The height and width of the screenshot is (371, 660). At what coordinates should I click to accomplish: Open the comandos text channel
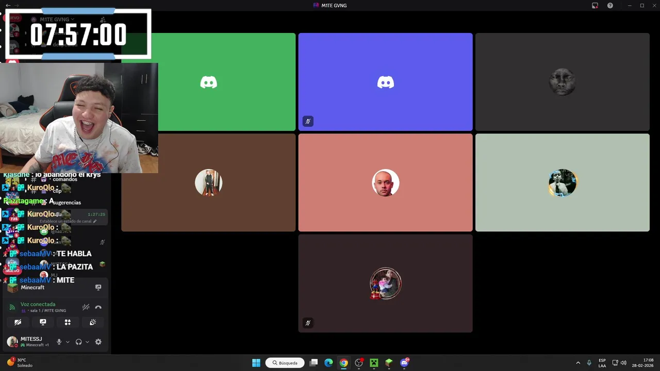[64, 179]
